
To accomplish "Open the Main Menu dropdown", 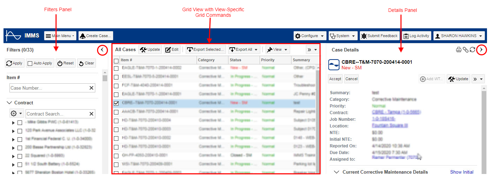I will tap(60, 36).
